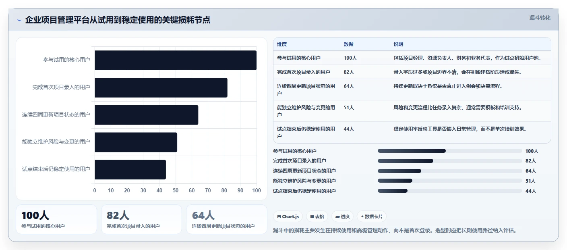Screen dimensions: 567x250
Task: Click the chart bar for 连续四周更新项目状态的用户
Action: tap(147, 115)
